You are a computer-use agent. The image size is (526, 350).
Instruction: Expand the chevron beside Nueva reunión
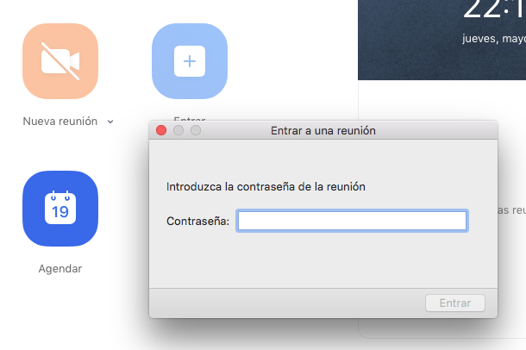[x=110, y=122]
